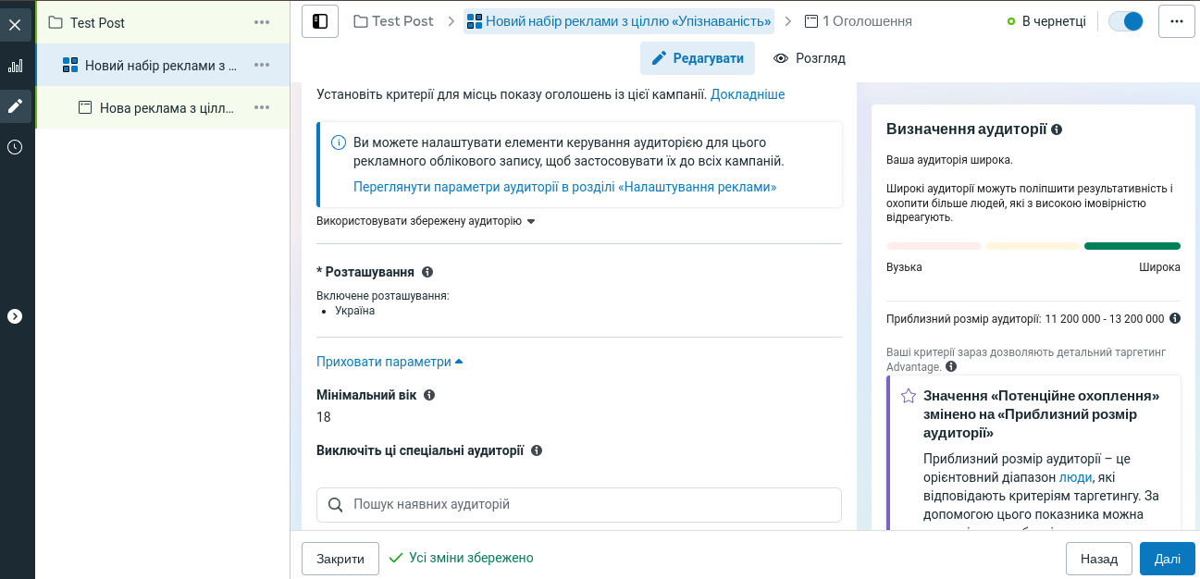Open the top-right more options menu
The height and width of the screenshot is (579, 1200).
click(x=1177, y=20)
